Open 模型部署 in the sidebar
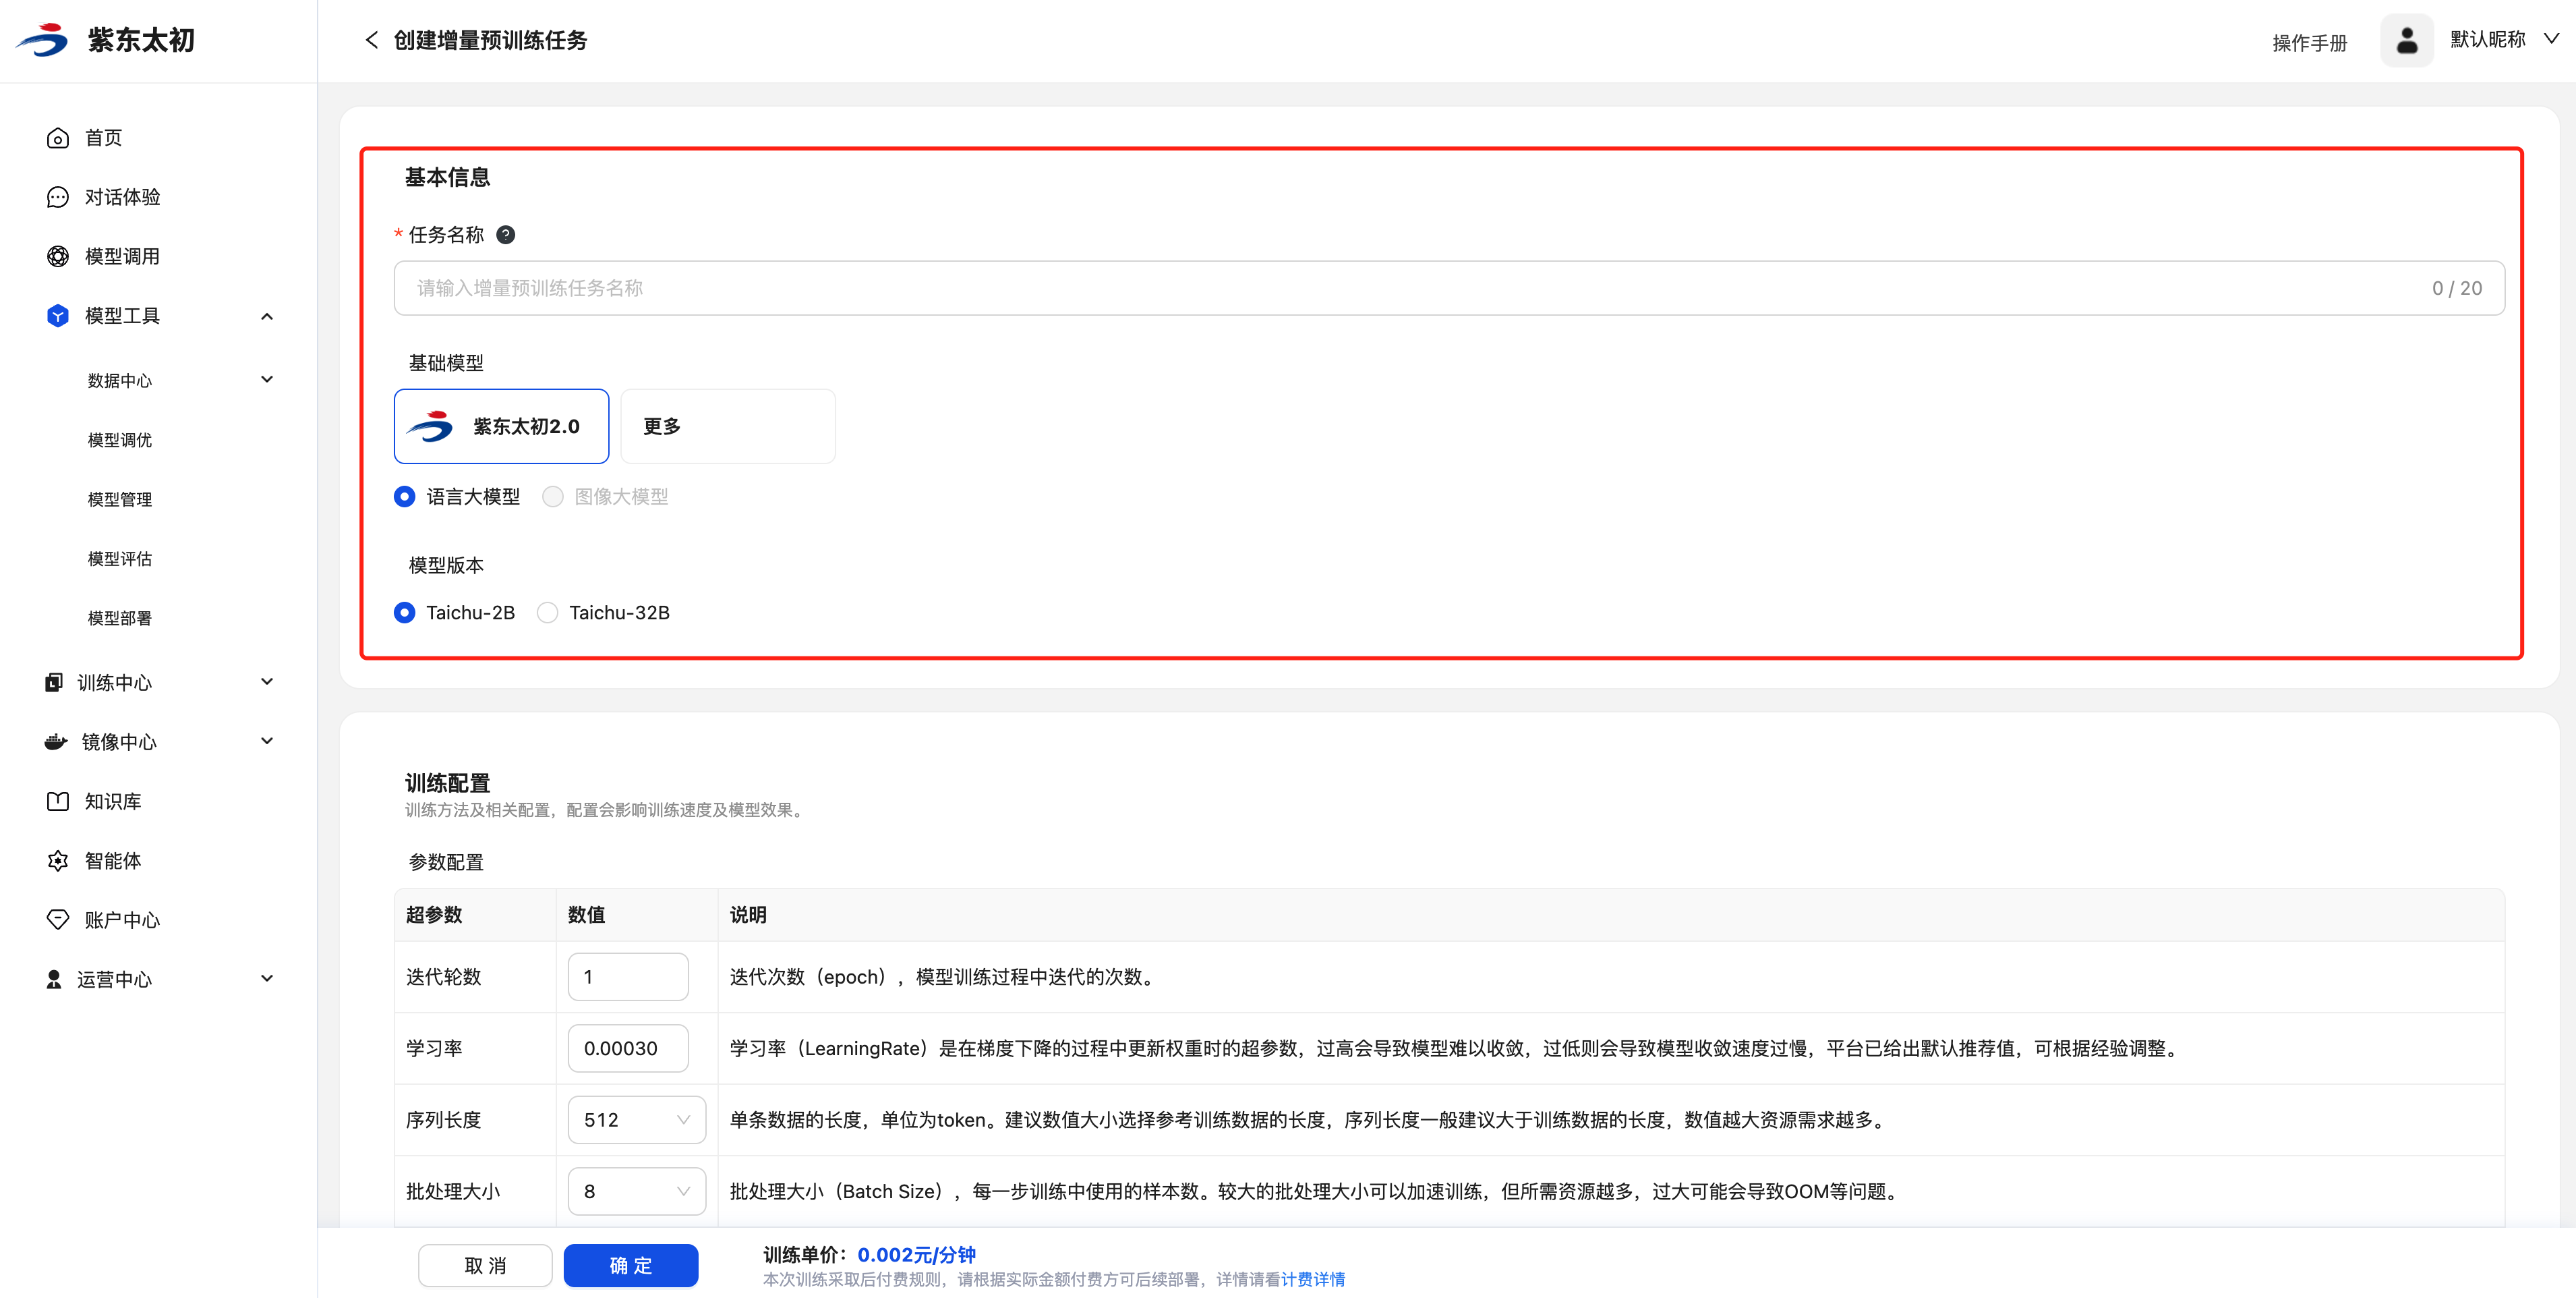Screen dimensions: 2576x1298 point(120,619)
